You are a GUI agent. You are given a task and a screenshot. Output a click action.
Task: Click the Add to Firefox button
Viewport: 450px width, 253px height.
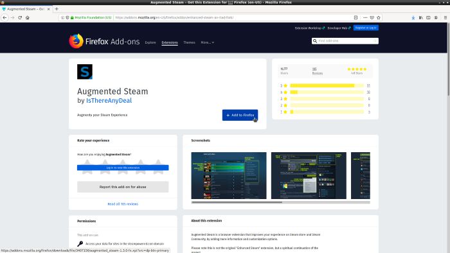(x=240, y=115)
